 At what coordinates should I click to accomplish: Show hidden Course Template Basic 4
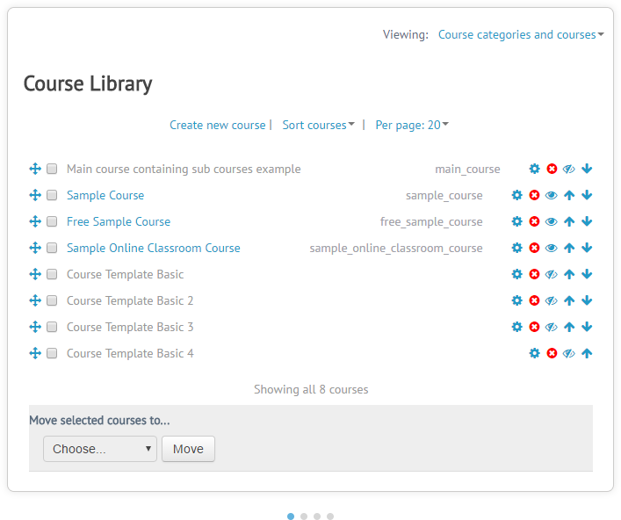[569, 353]
